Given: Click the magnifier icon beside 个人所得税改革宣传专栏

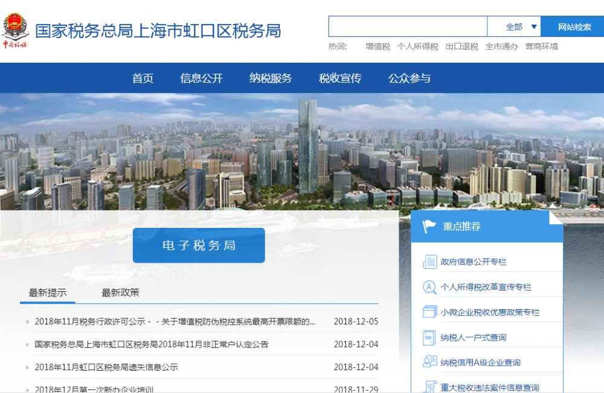Looking at the screenshot, I should point(430,288).
